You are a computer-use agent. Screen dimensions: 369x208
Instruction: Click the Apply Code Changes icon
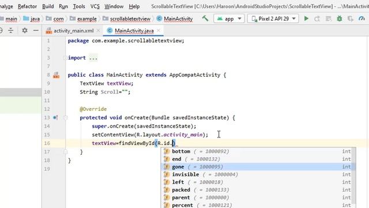[x=328, y=18]
